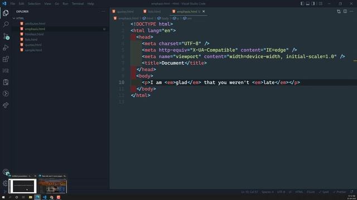Click the New tab browser window thumbnail
357x200 pixels.
52,186
